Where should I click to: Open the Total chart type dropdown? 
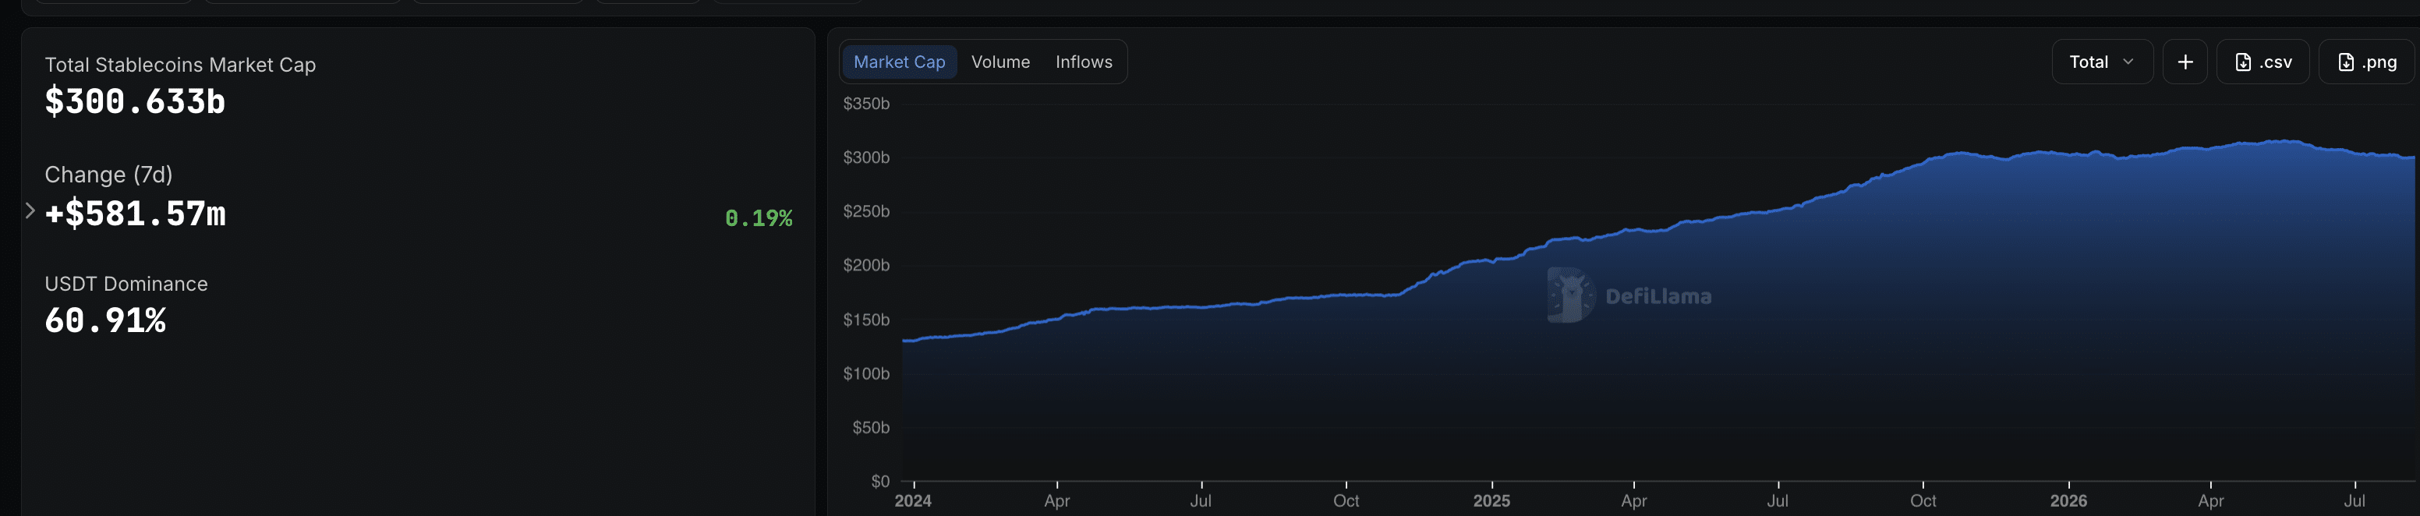tap(2102, 62)
